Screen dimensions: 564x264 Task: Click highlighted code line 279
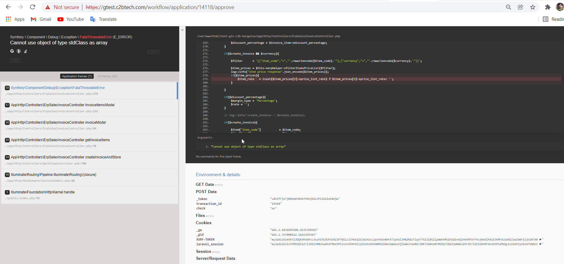[386, 79]
